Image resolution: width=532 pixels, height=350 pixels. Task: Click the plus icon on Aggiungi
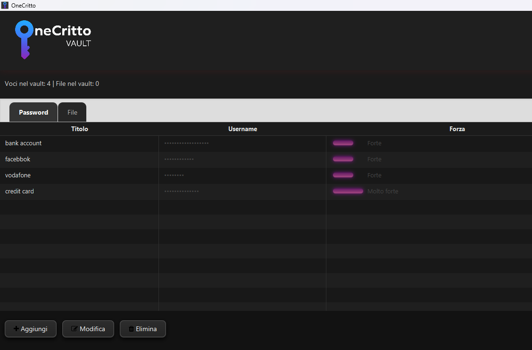click(x=16, y=329)
